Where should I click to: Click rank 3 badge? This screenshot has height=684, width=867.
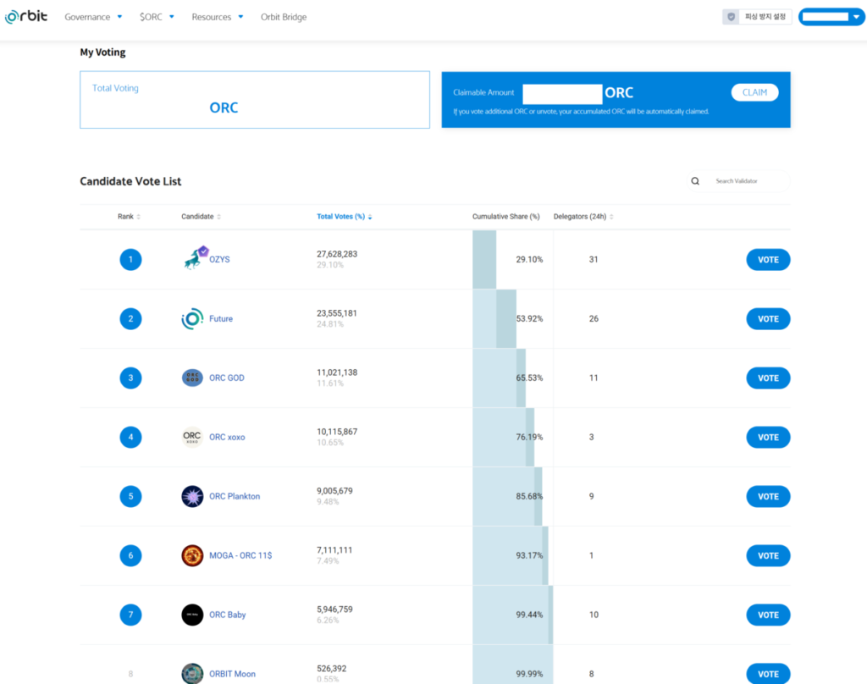(130, 378)
